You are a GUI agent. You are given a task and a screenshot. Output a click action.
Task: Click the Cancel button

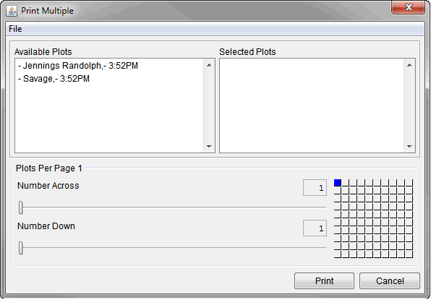pyautogui.click(x=390, y=280)
